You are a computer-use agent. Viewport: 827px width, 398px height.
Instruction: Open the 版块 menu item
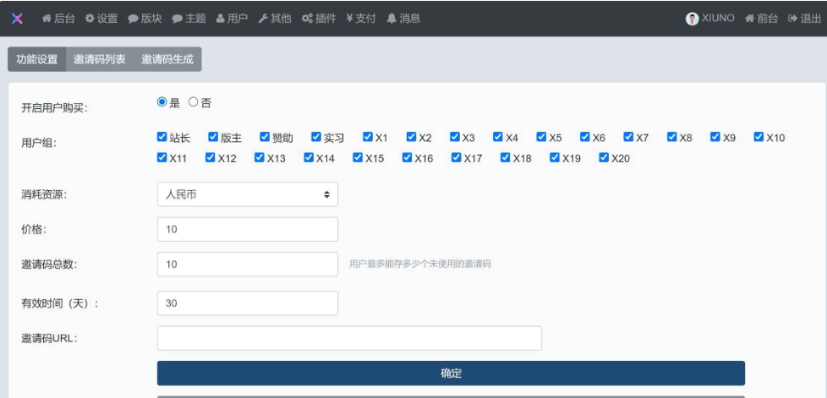click(145, 19)
